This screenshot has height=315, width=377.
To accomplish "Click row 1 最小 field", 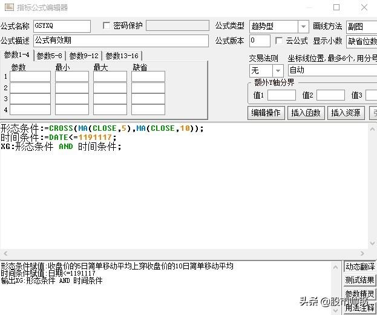I will tap(72, 76).
